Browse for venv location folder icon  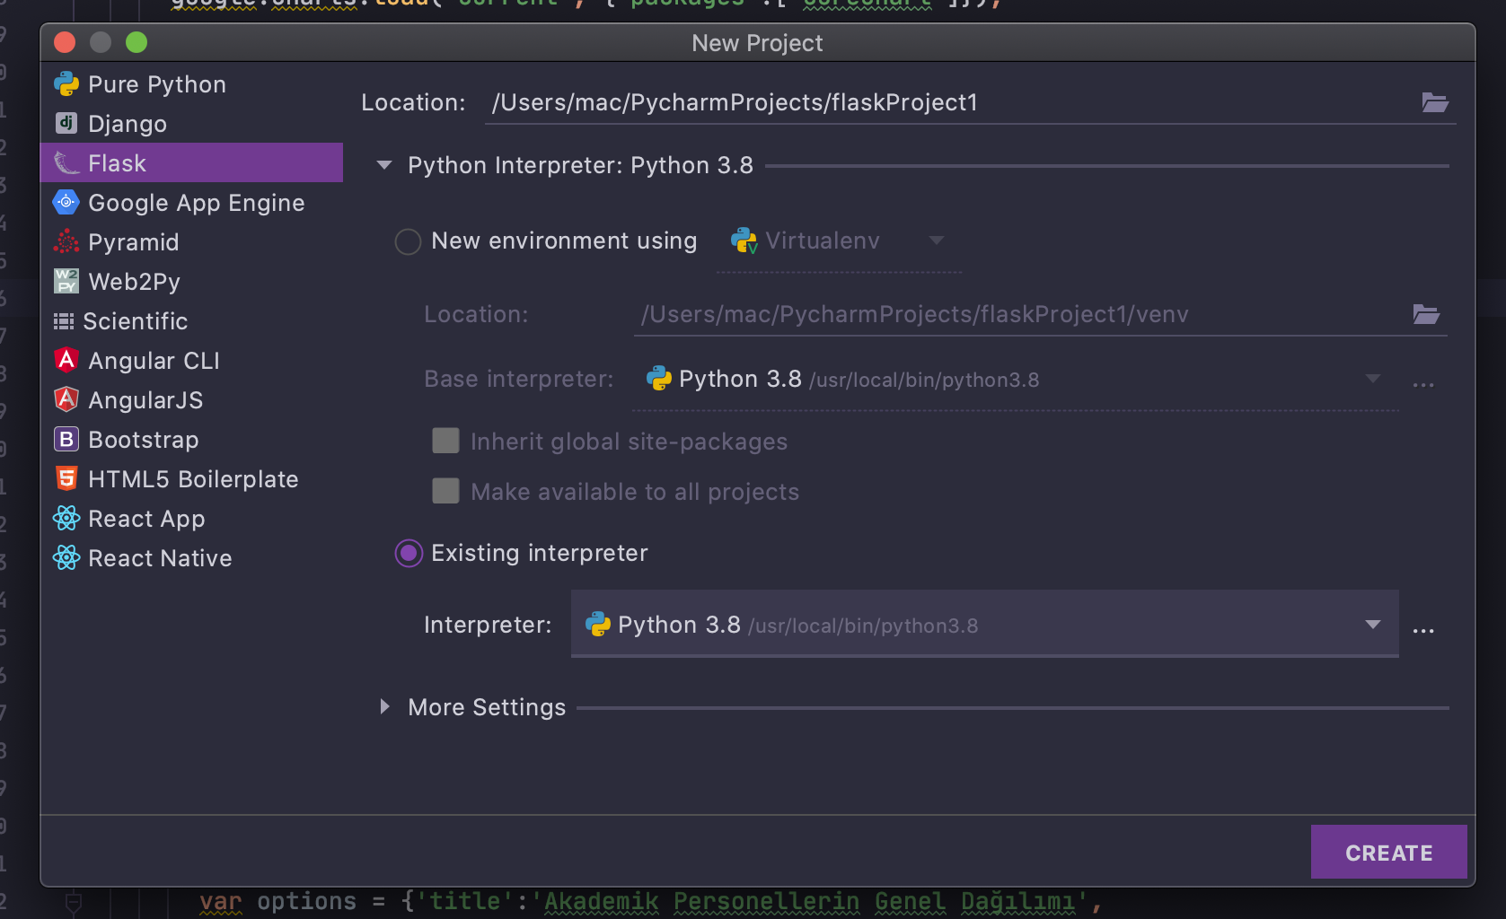(x=1426, y=314)
